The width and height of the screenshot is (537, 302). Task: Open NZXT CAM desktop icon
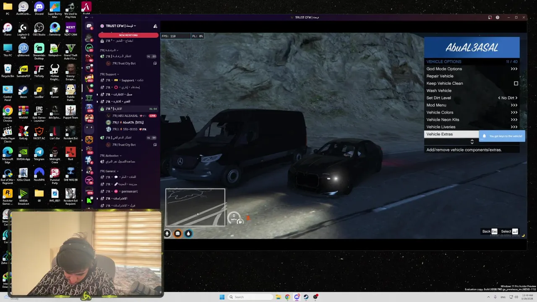[x=70, y=29]
